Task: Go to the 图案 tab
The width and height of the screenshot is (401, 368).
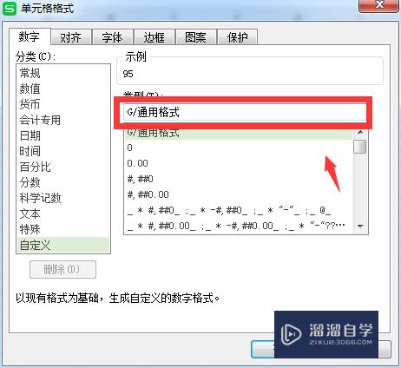Action: (196, 37)
